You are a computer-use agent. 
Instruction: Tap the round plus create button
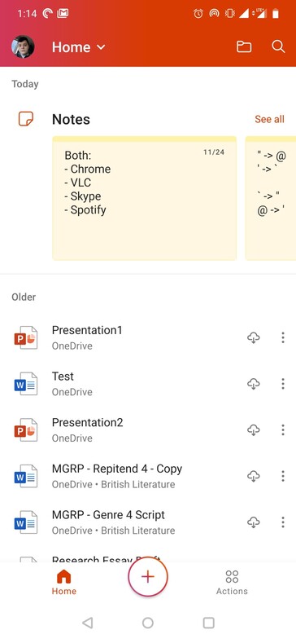pyautogui.click(x=148, y=576)
